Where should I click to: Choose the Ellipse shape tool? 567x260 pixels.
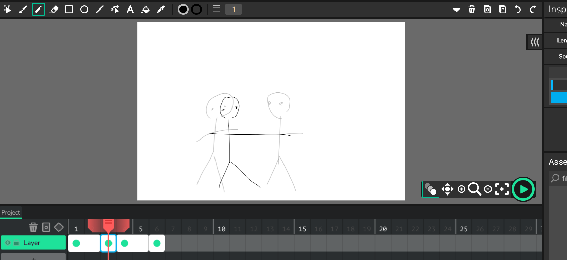[x=84, y=10]
